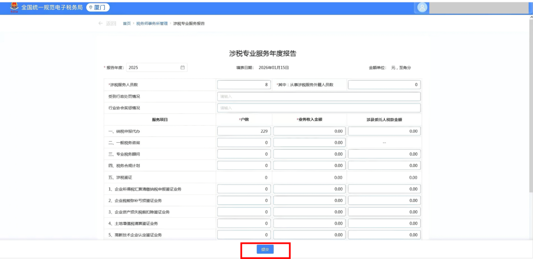Edit 涉及委托人税款金额 for 企业所得税汇算清缴纳税申报鉴证业务
Image resolution: width=533 pixels, height=259 pixels.
tap(384, 189)
